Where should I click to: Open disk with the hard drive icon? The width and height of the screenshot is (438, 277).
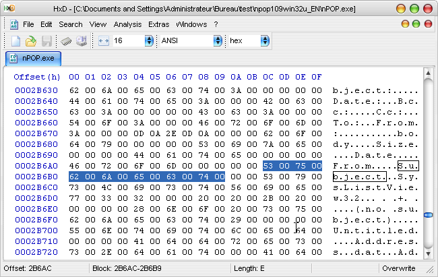coord(82,41)
